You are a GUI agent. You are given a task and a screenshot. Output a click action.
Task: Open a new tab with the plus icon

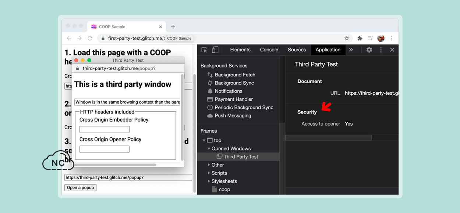[173, 27]
